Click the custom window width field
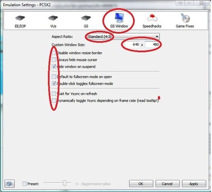Viewport: 212px width, 192px height. point(132,45)
